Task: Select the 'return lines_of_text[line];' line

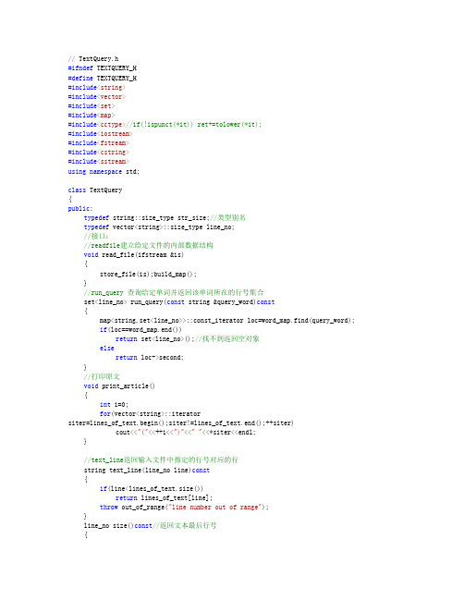Action: click(164, 497)
